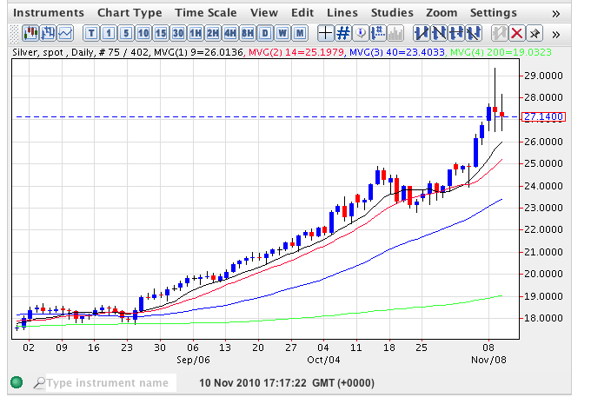Switch to bar chart type icon
Image resolution: width=591 pixels, height=404 pixels.
click(x=50, y=33)
